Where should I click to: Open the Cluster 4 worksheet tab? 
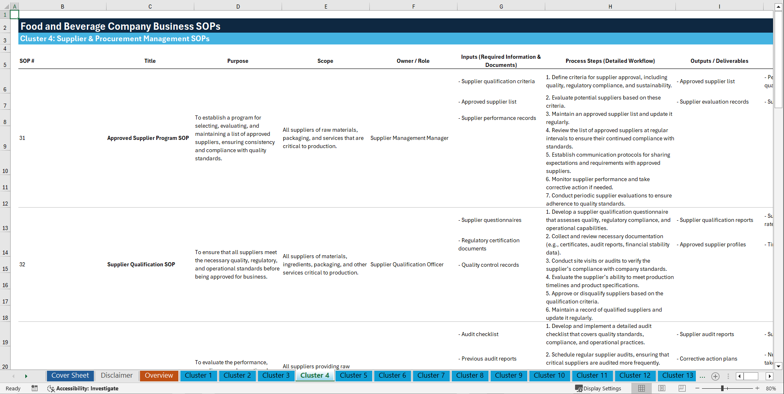(x=314, y=376)
